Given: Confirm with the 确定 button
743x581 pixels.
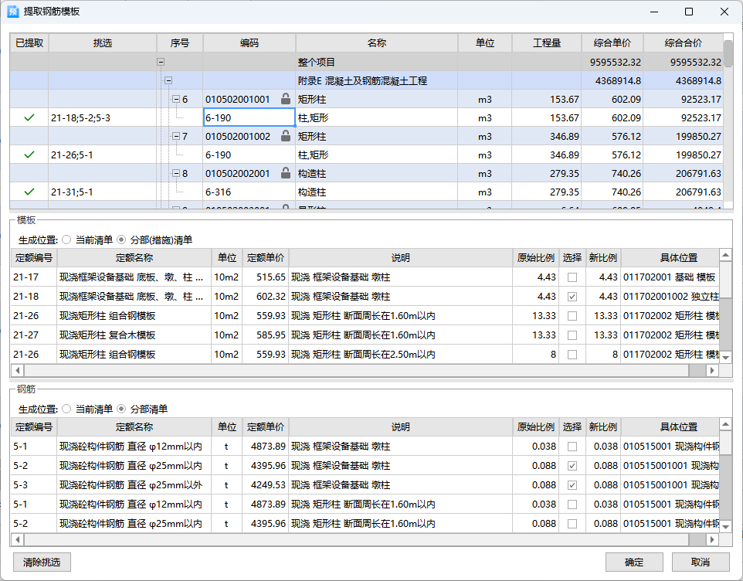Looking at the screenshot, I should [634, 562].
